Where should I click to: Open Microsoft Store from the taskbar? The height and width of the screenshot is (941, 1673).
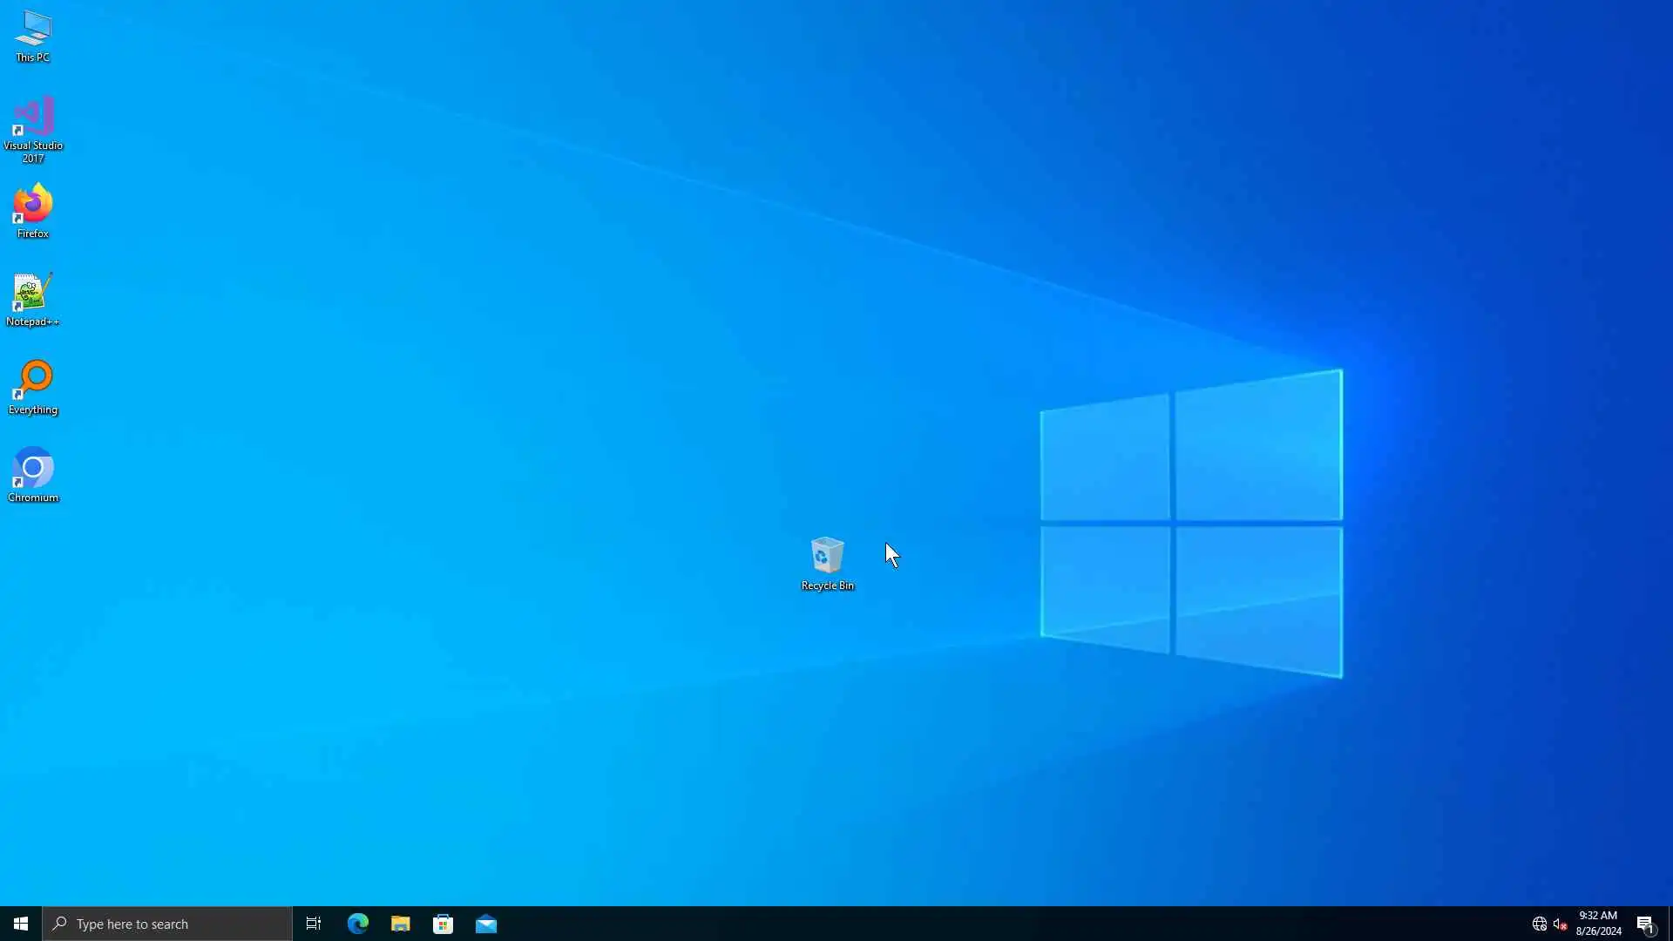pyautogui.click(x=443, y=924)
